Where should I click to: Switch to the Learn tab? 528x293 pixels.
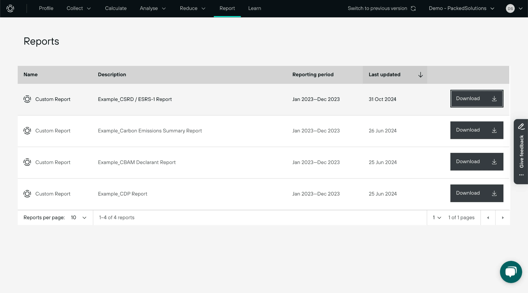(254, 8)
